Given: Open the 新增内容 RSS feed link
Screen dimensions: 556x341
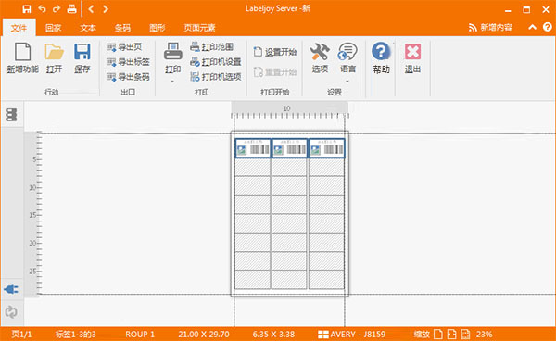Looking at the screenshot, I should pos(490,28).
